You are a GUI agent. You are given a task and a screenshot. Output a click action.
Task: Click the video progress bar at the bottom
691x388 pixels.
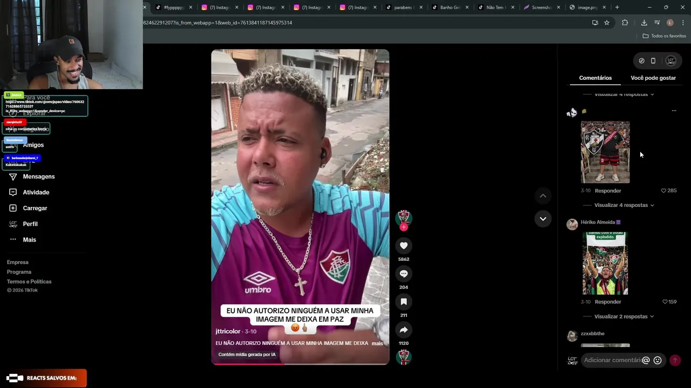click(300, 364)
